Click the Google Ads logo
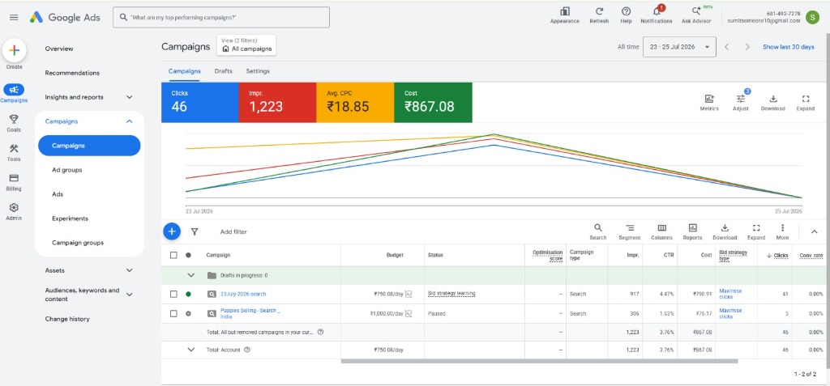The height and width of the screenshot is (386, 830). (x=65, y=18)
